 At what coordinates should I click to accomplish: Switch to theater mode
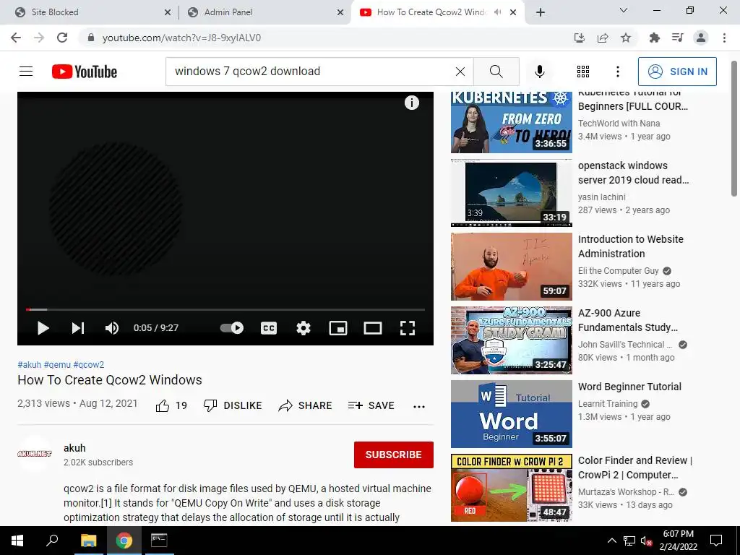point(372,328)
